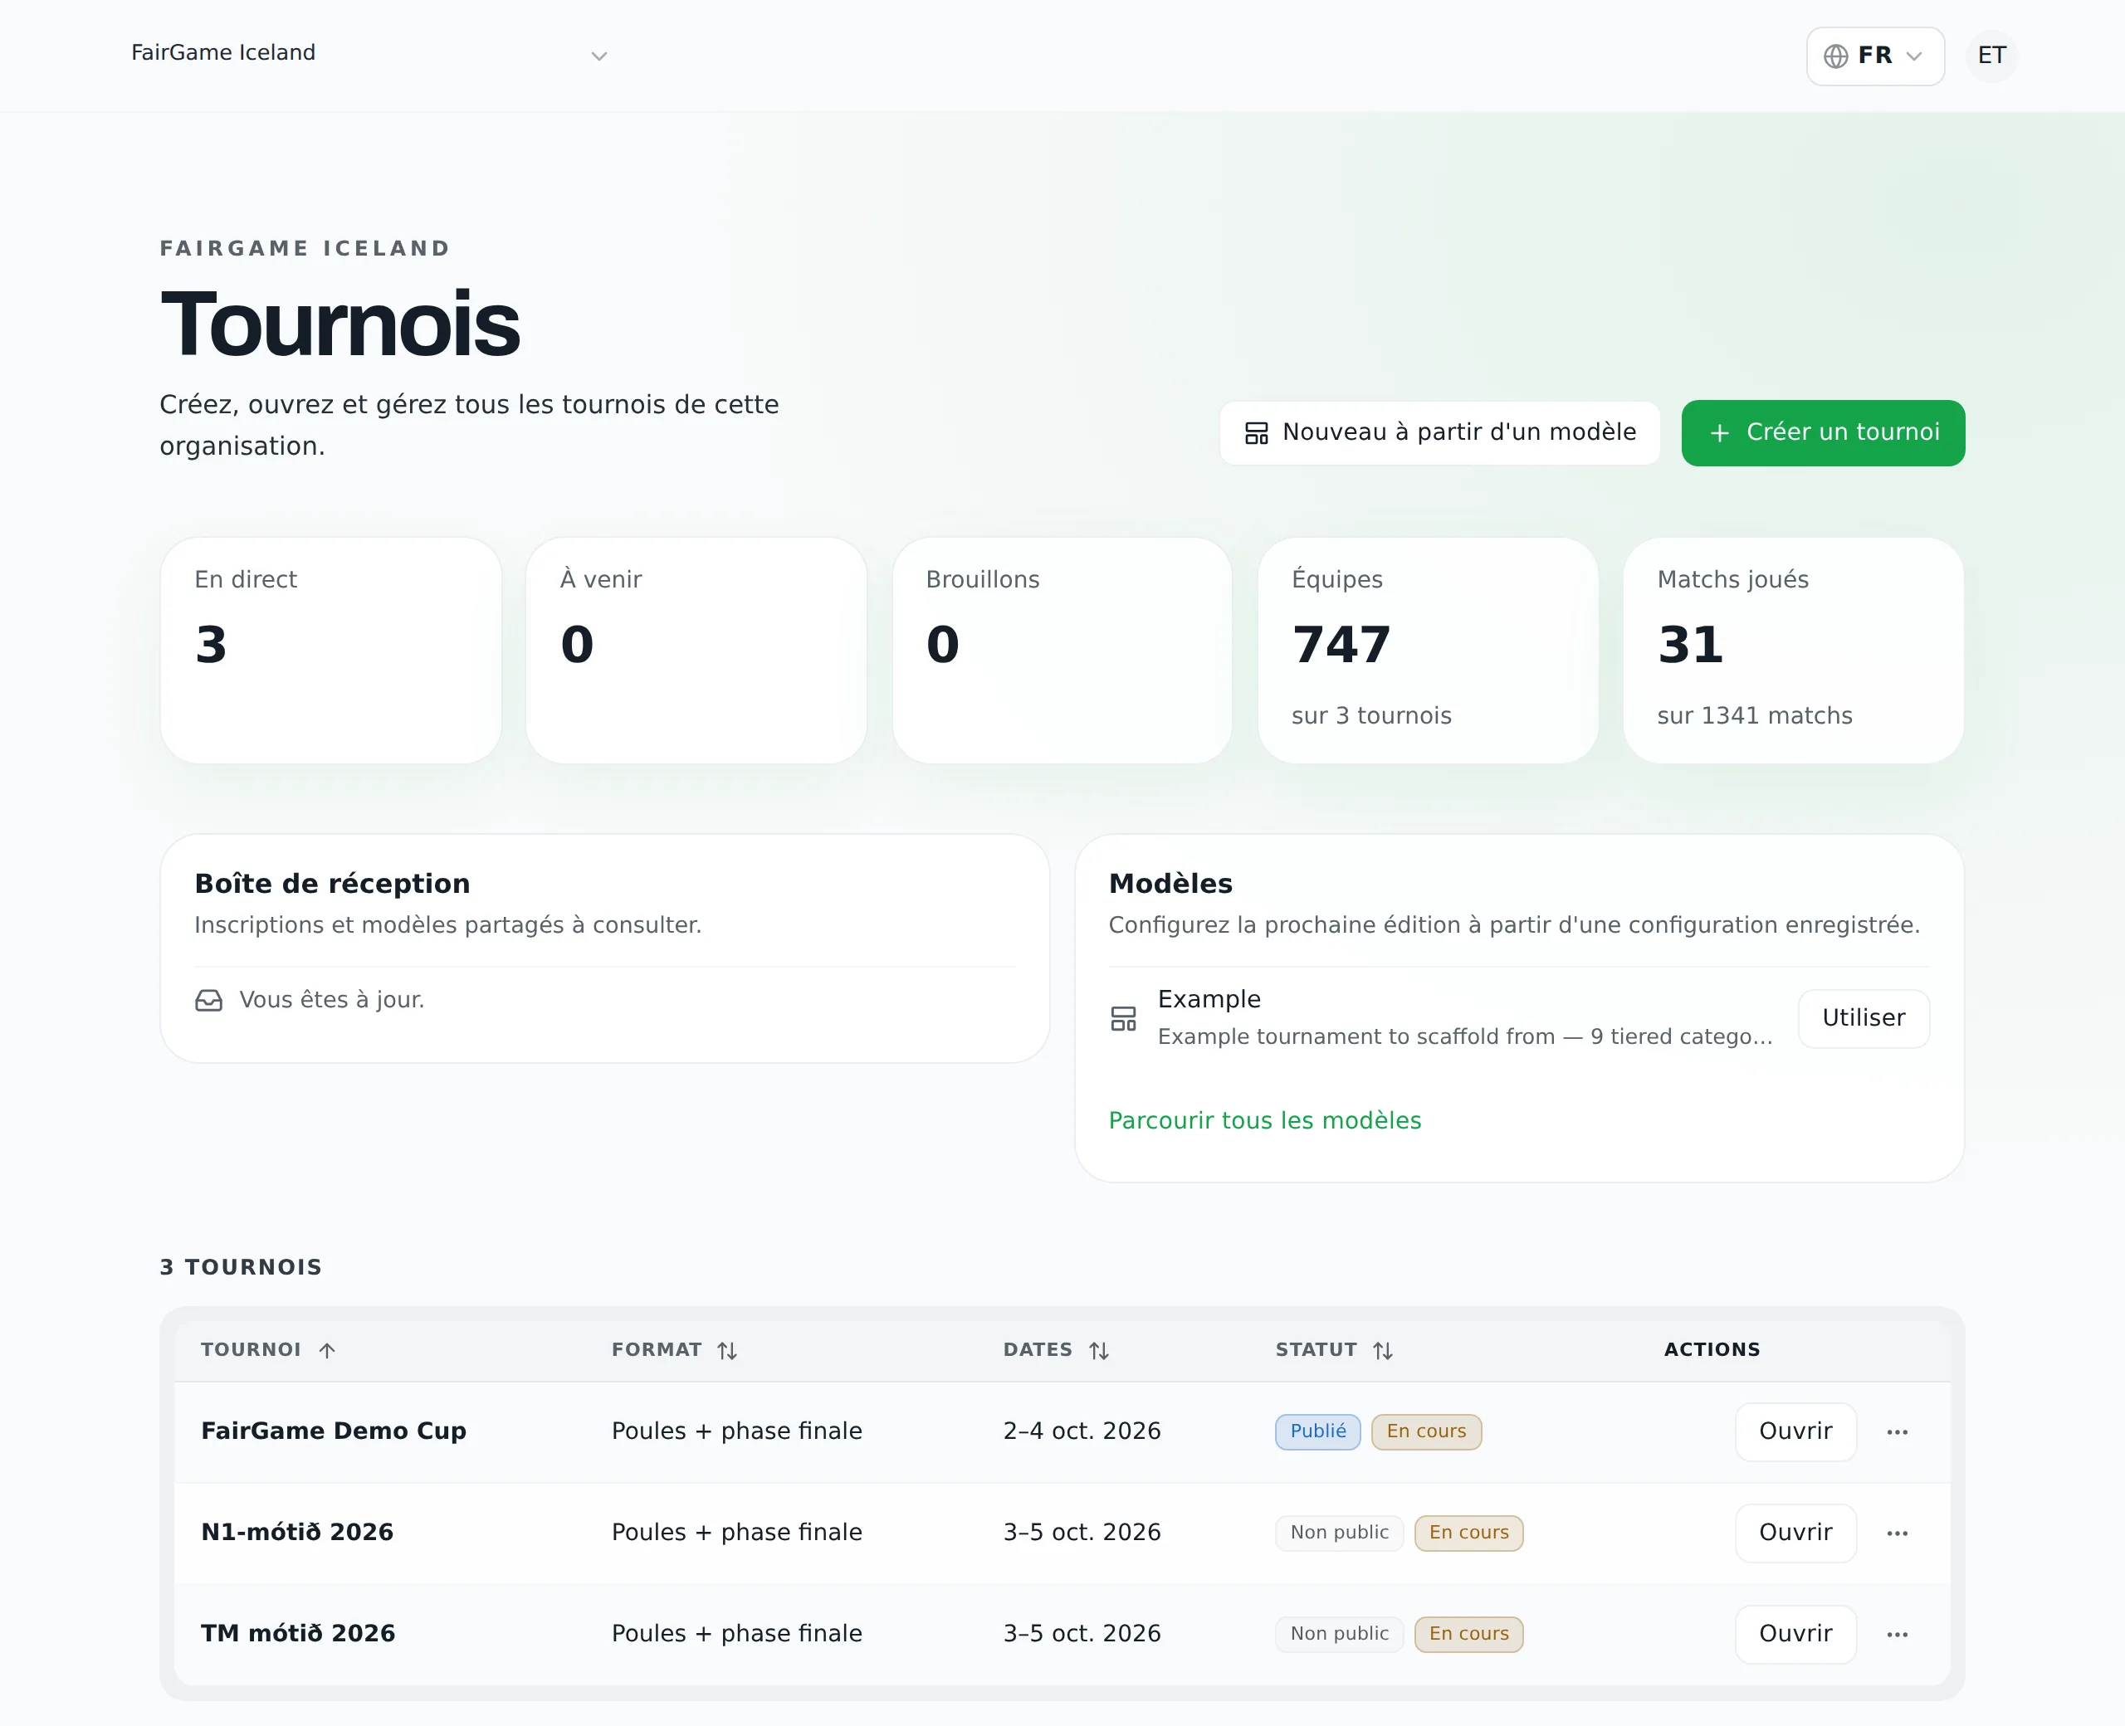The height and width of the screenshot is (1726, 2125).
Task: Toggle sorting on the Dates column
Action: 1098,1350
